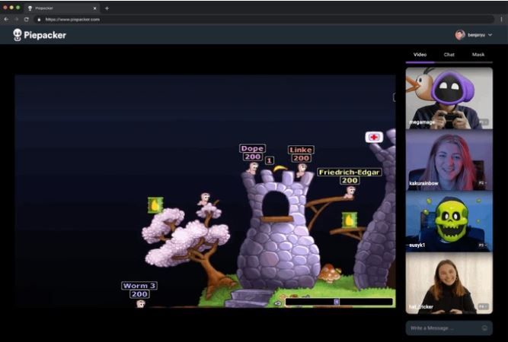Open the P3 dropdown on susyk1 video

click(x=483, y=245)
